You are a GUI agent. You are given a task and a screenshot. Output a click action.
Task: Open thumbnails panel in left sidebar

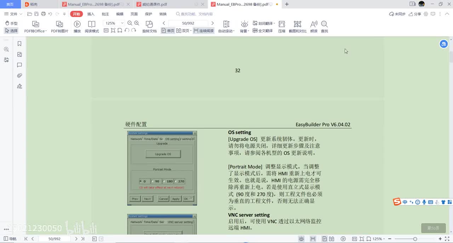[x=19, y=54]
